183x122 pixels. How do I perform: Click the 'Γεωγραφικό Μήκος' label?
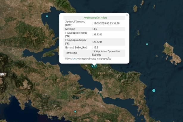tap(76, 40)
